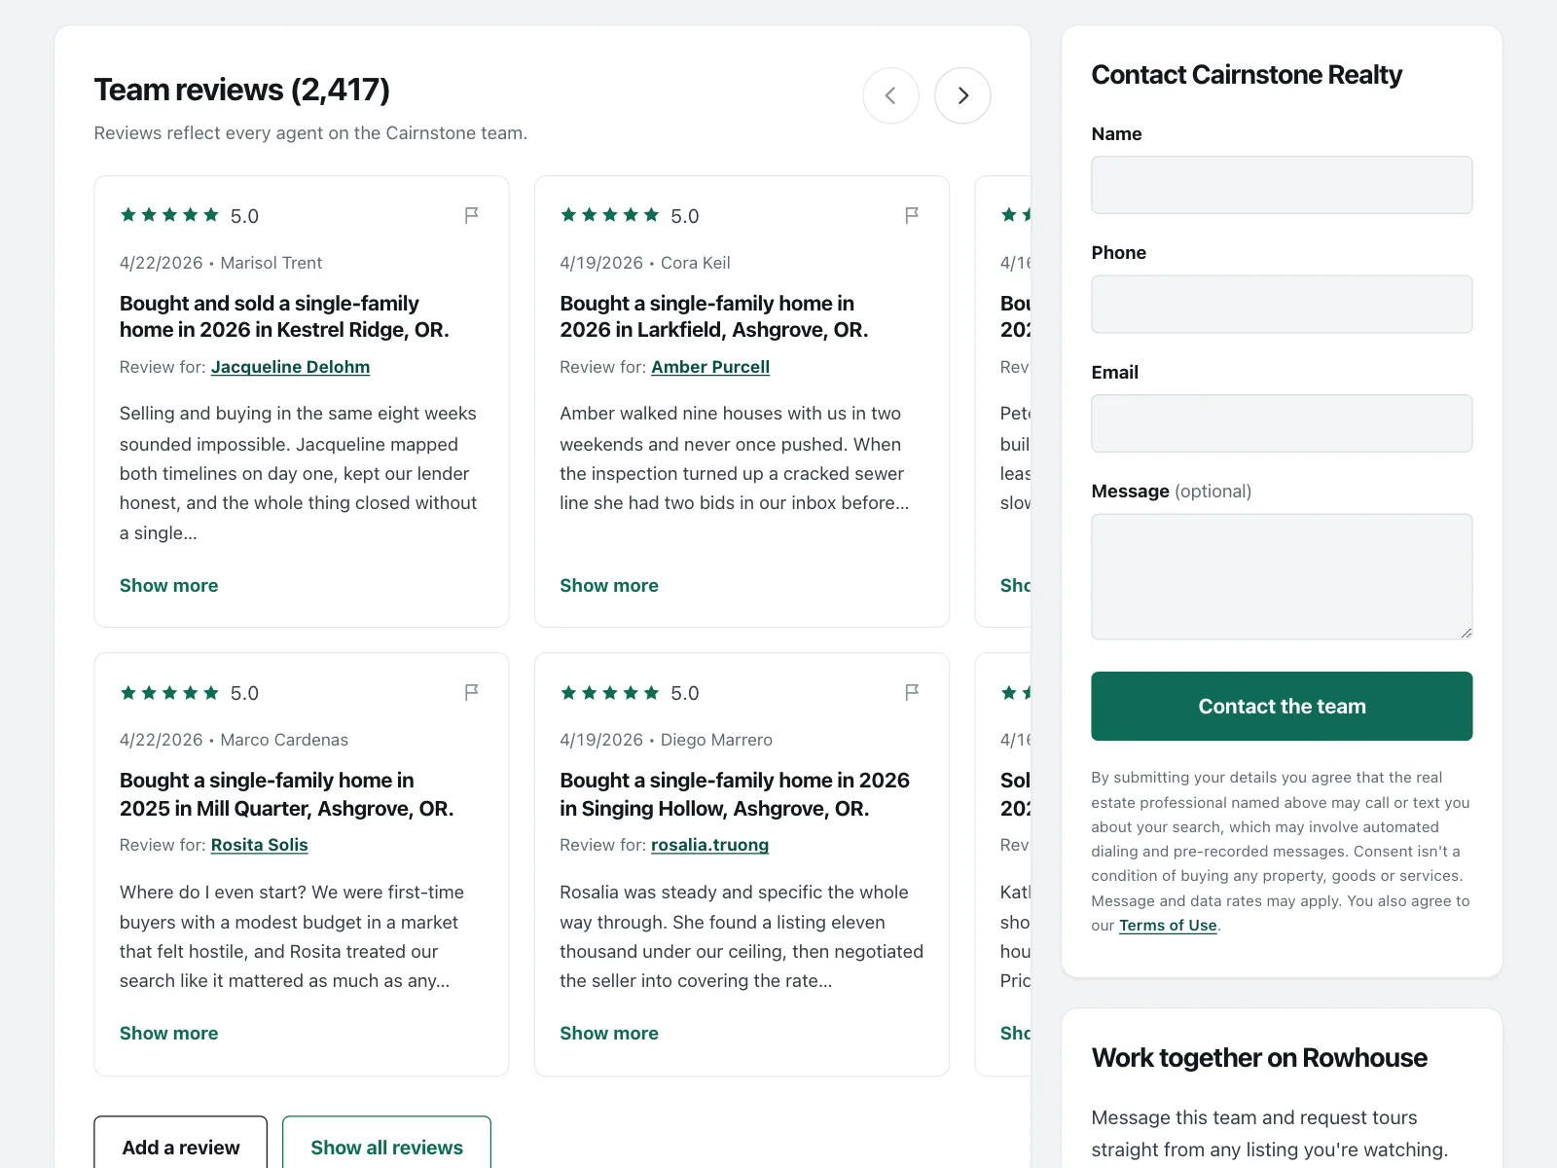The image size is (1557, 1168).
Task: Open agent Rosita Solis's profile link
Action: click(259, 845)
